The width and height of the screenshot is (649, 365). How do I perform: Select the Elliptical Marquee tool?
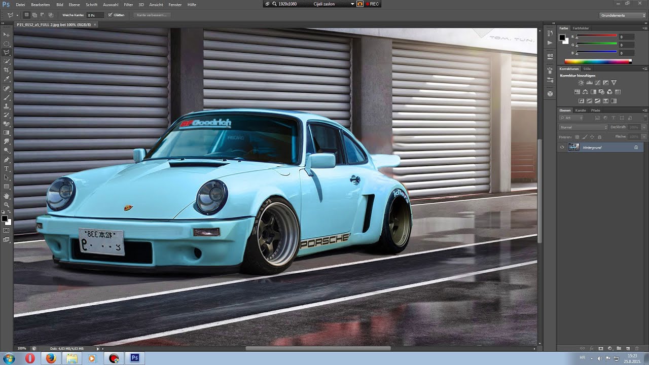click(7, 44)
